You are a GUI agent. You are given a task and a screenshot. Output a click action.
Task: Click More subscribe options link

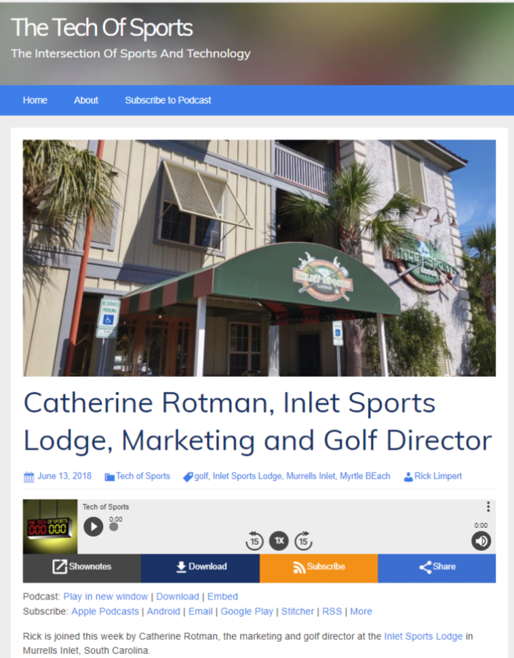click(x=361, y=611)
